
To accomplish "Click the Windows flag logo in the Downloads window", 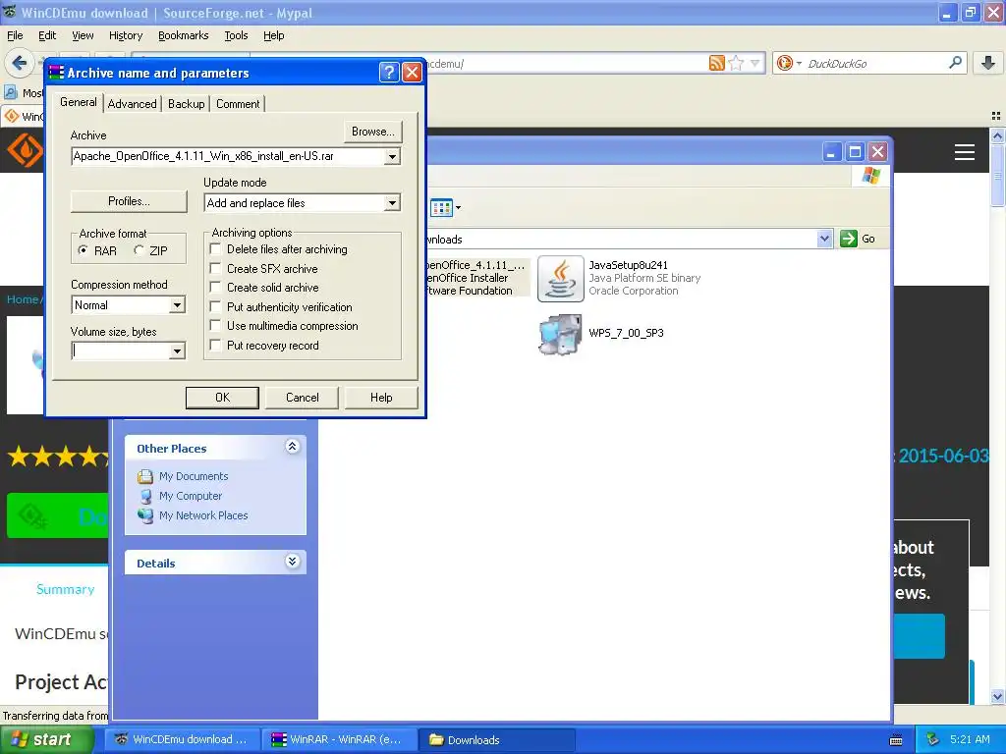I will (x=870, y=175).
